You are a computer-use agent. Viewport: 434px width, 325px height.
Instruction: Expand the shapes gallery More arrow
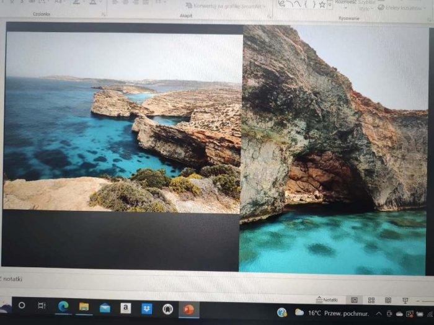click(330, 5)
